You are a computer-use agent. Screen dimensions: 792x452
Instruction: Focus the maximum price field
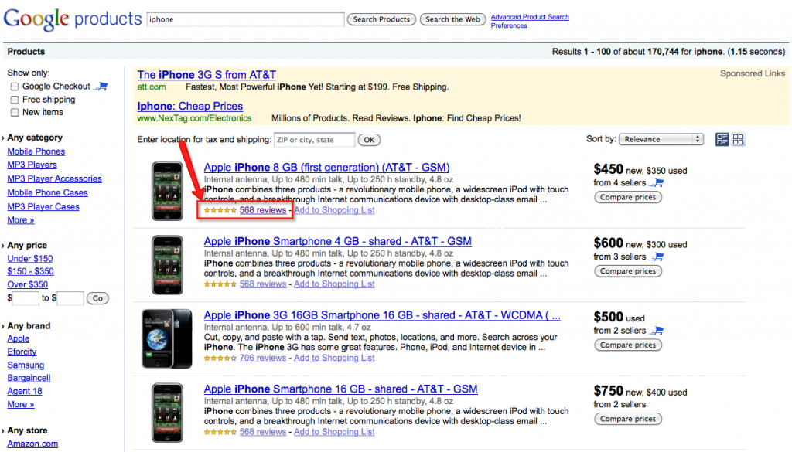click(70, 298)
